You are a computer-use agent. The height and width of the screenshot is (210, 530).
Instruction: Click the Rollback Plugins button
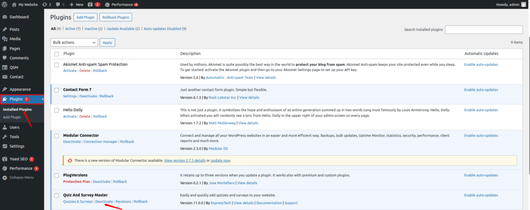click(116, 17)
